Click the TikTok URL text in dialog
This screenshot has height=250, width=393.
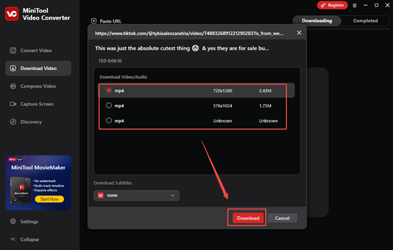pyautogui.click(x=189, y=33)
